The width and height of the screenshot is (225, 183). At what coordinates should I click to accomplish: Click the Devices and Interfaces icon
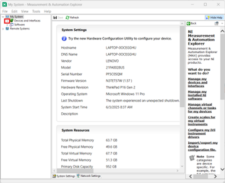[x=12, y=21]
